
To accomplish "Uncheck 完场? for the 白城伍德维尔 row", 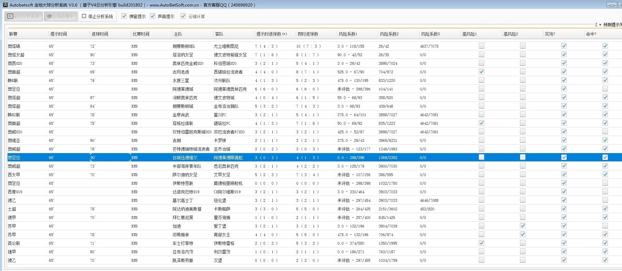I will 564,157.
